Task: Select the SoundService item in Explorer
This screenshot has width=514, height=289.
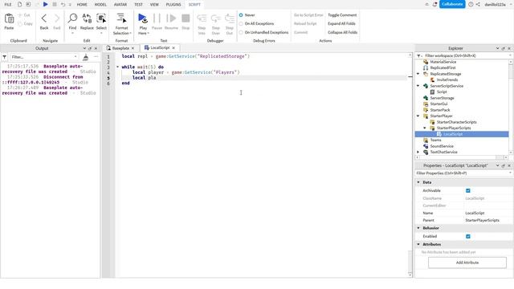Action: point(442,146)
